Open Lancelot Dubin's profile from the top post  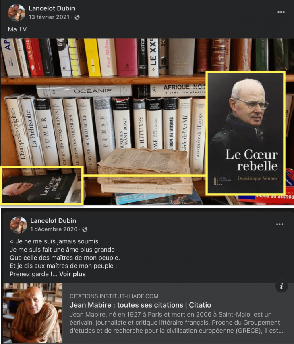coord(52,8)
